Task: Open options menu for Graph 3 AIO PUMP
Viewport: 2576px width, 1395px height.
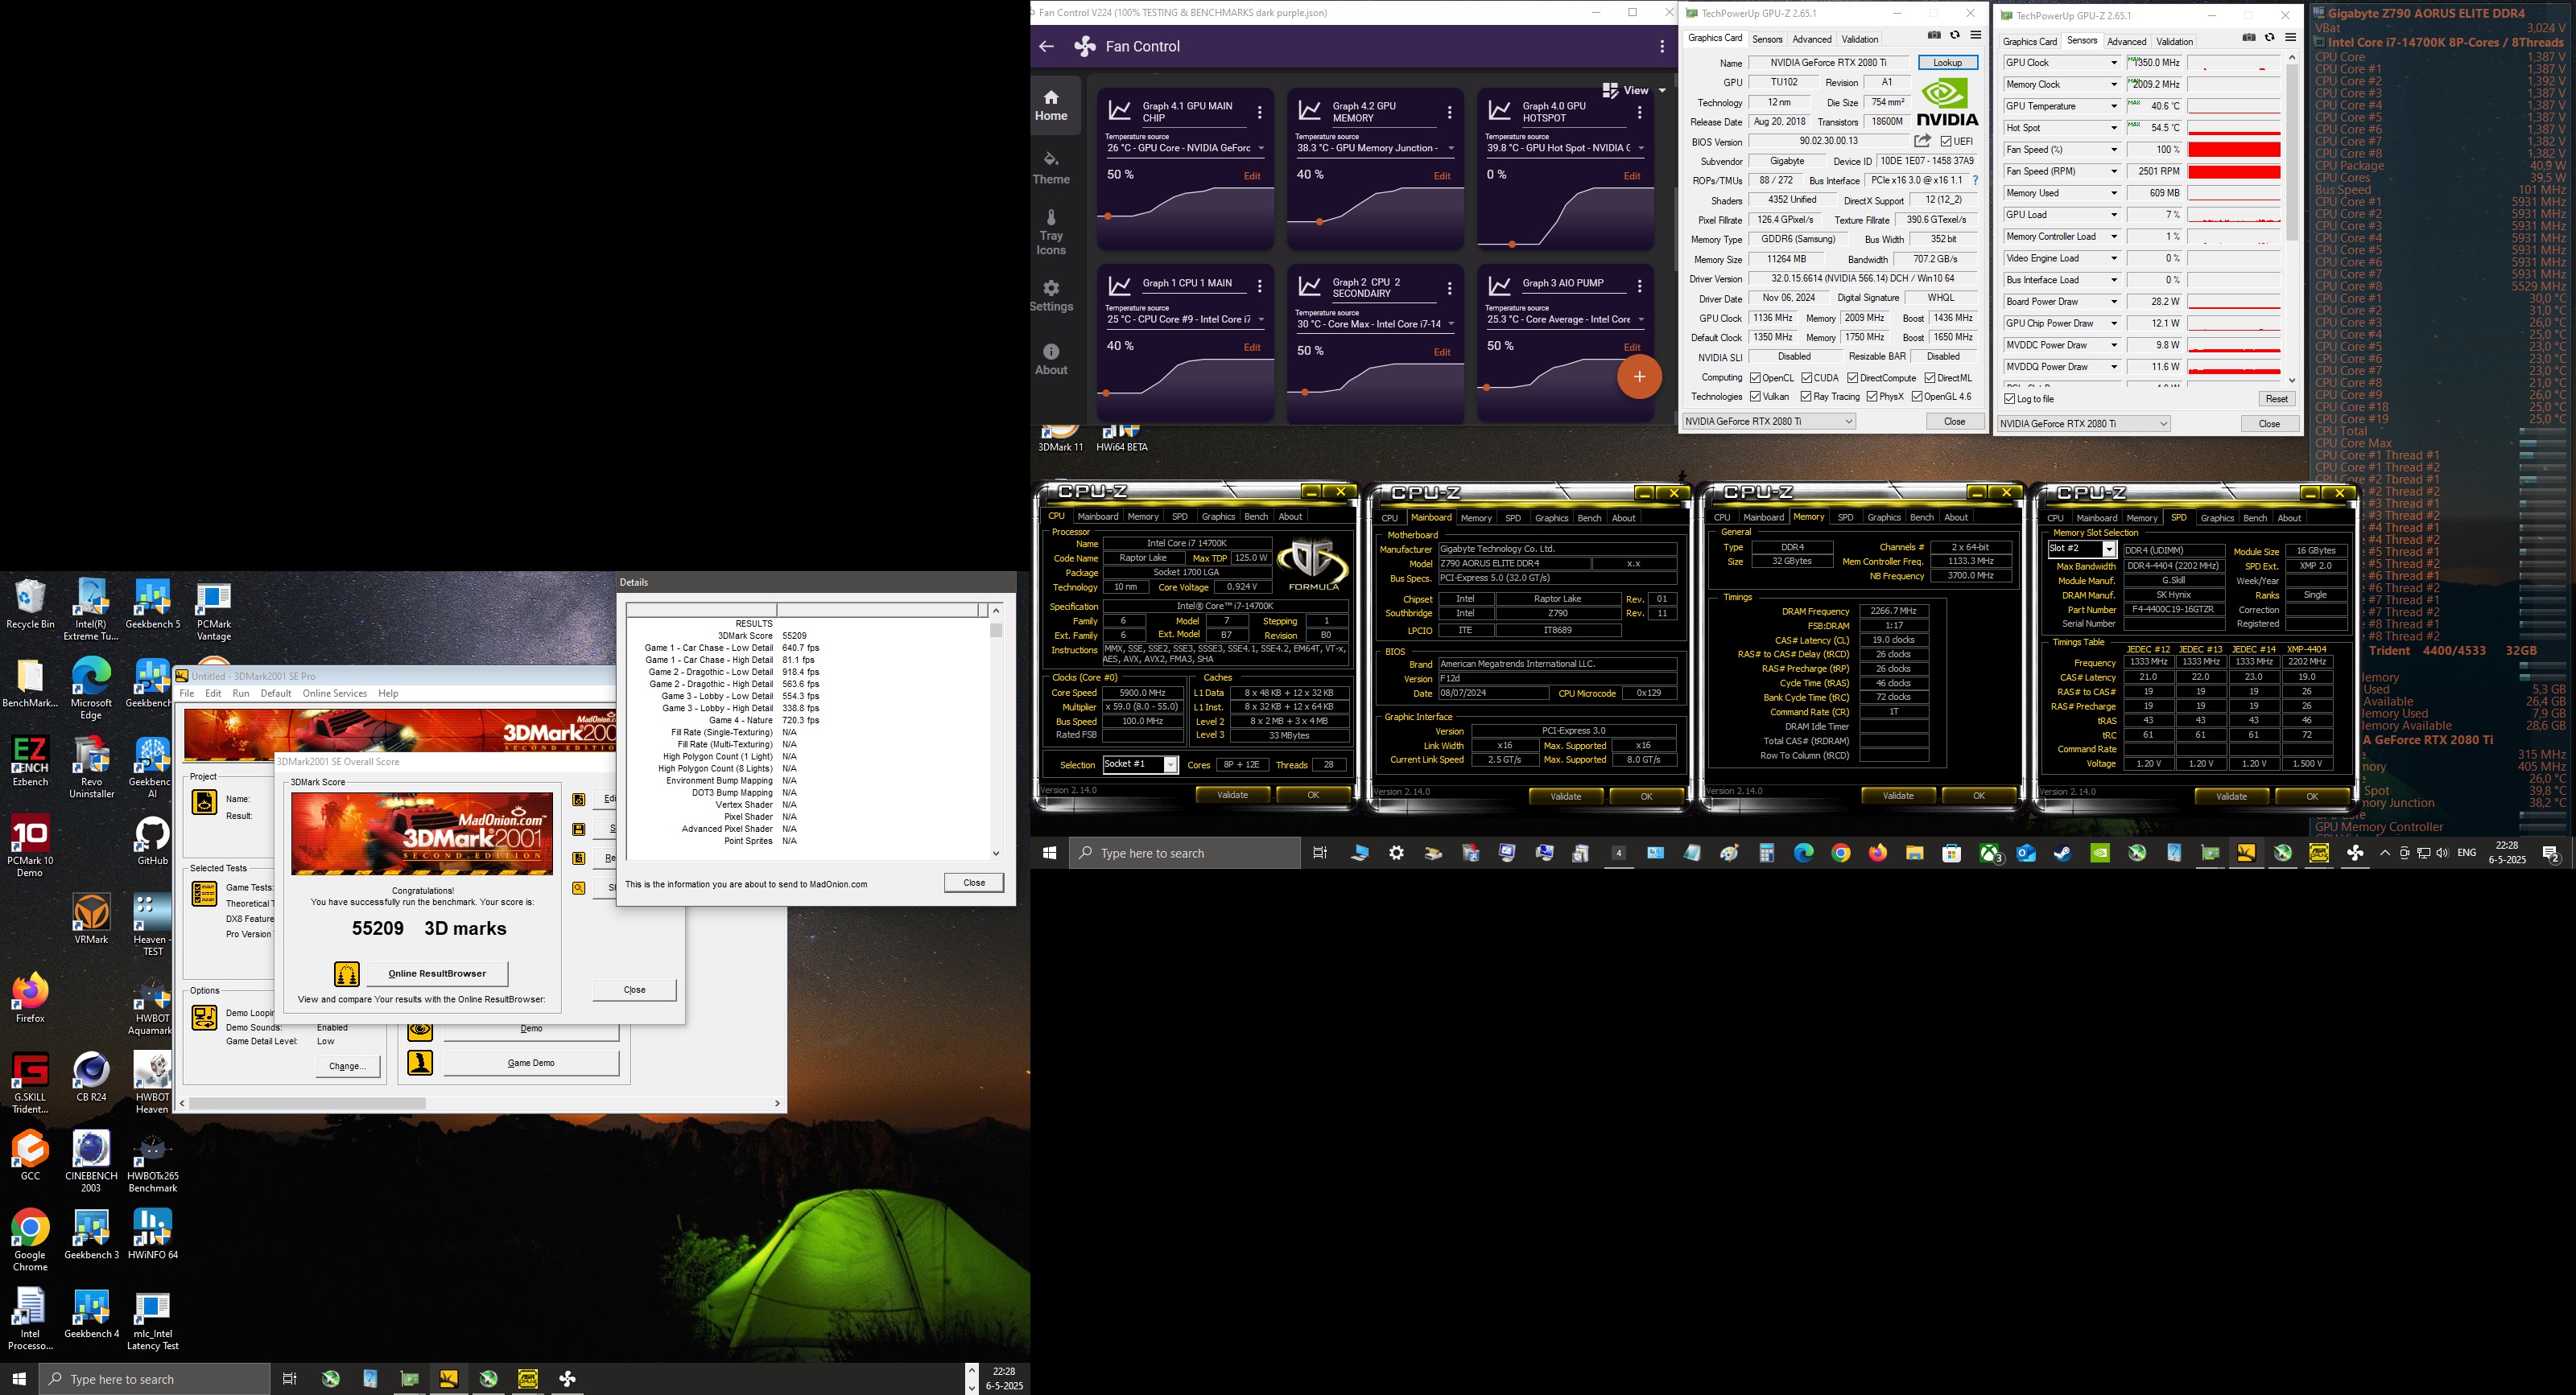Action: tap(1640, 286)
